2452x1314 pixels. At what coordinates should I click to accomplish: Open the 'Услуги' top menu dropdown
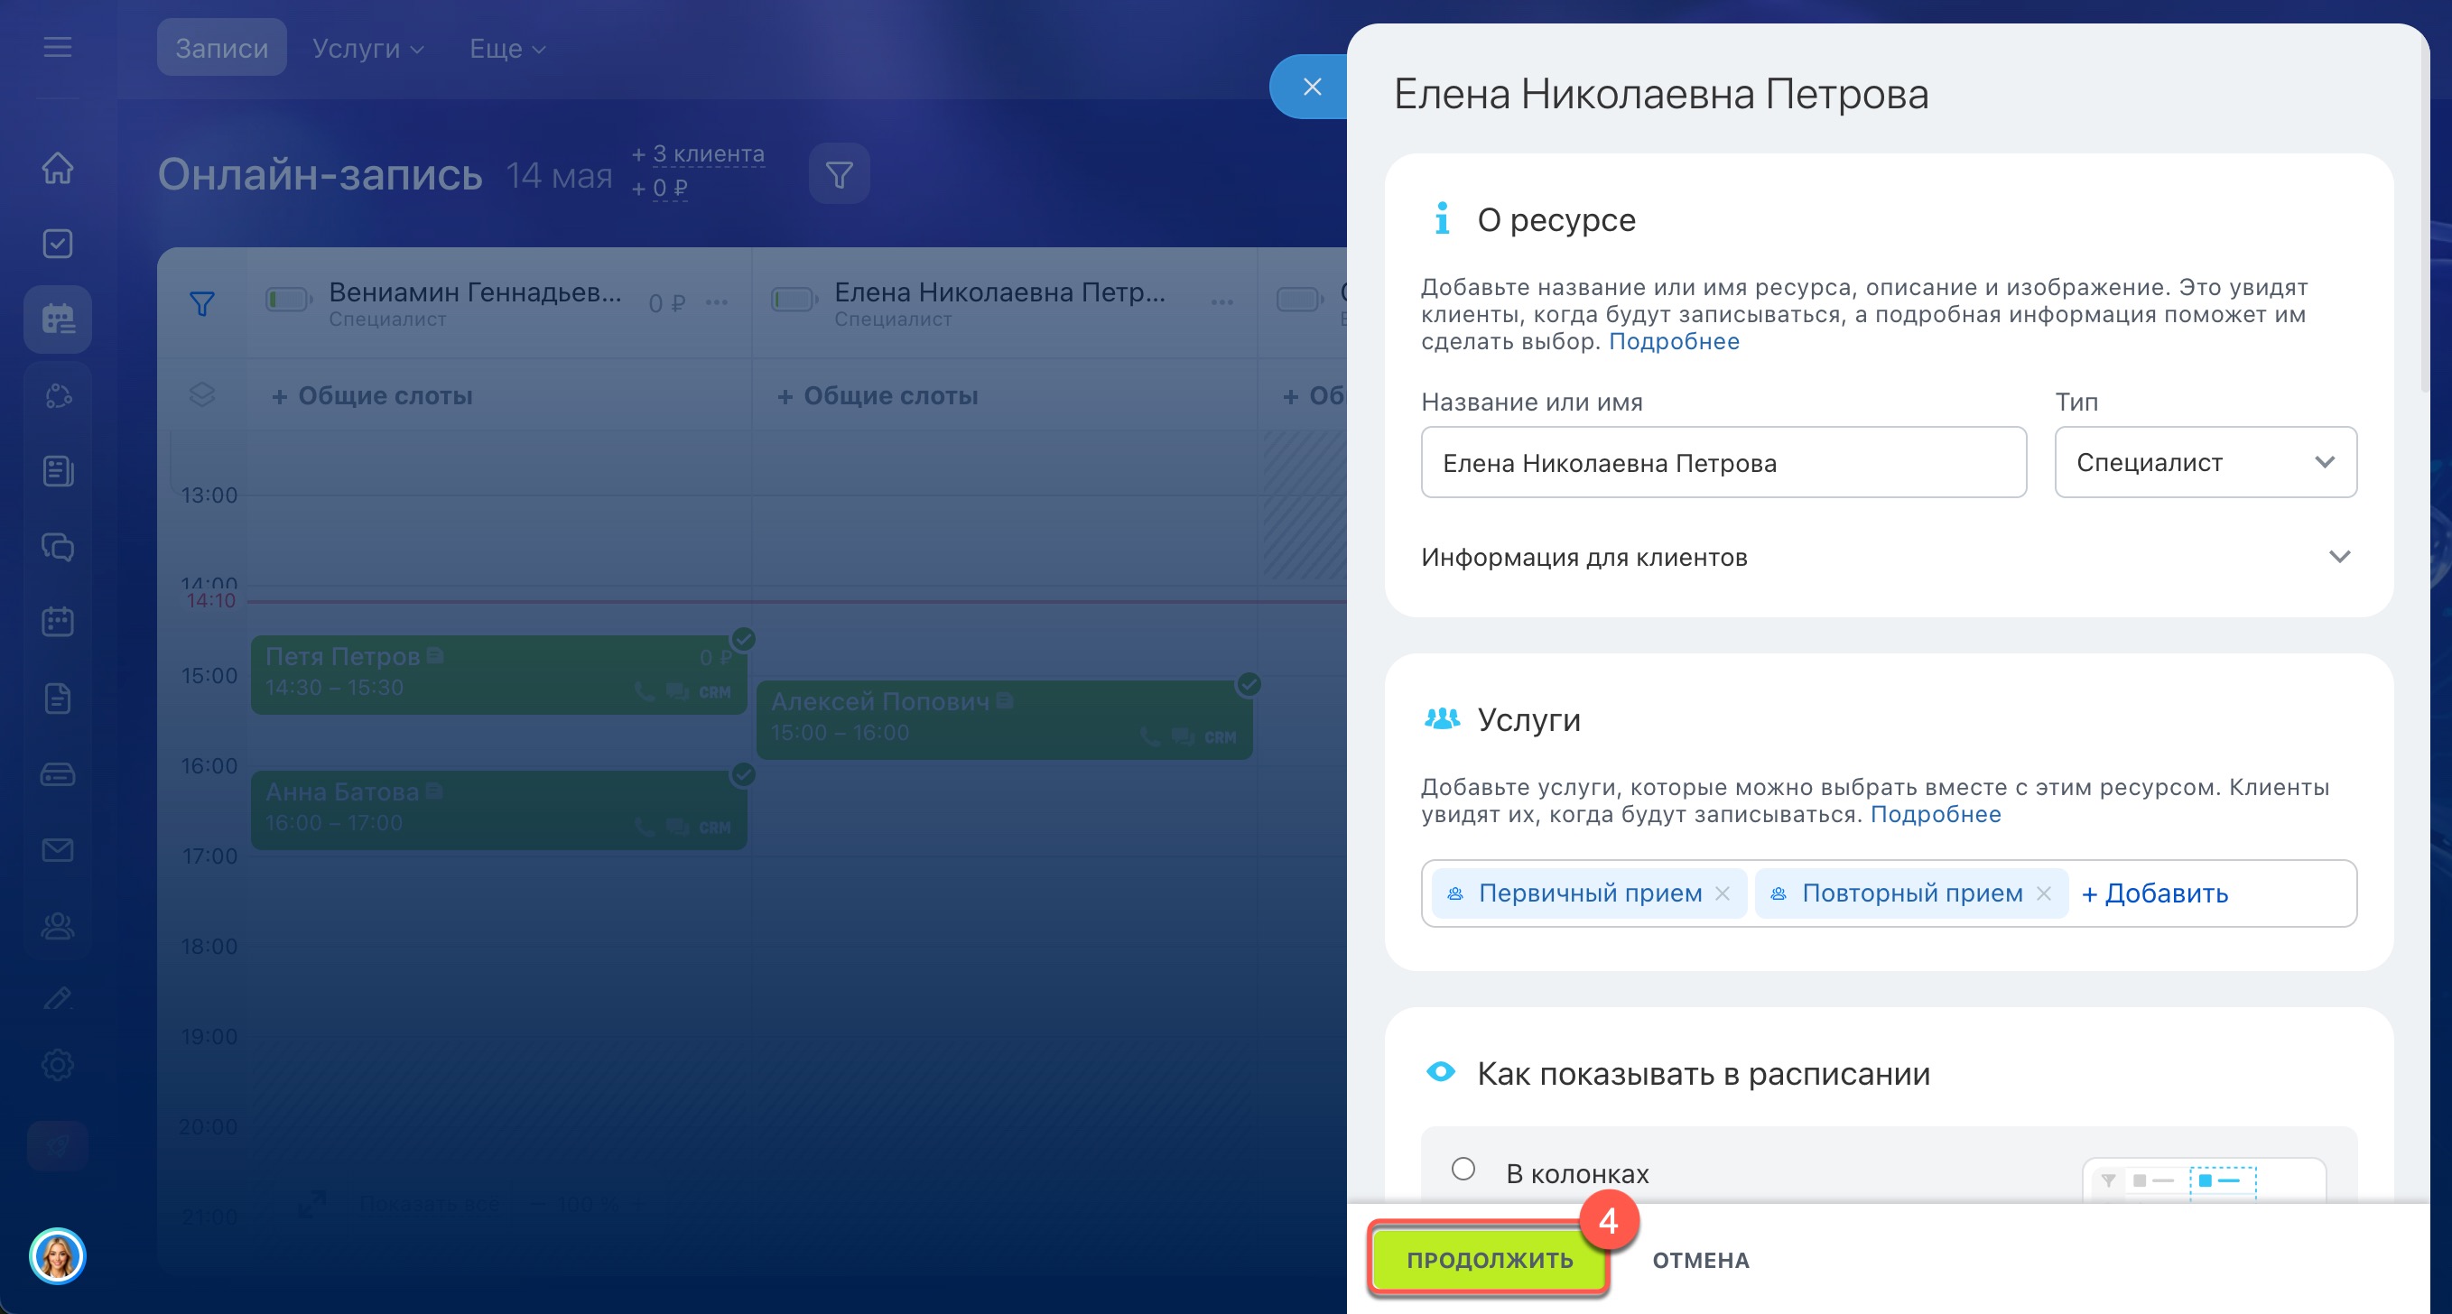click(x=367, y=48)
